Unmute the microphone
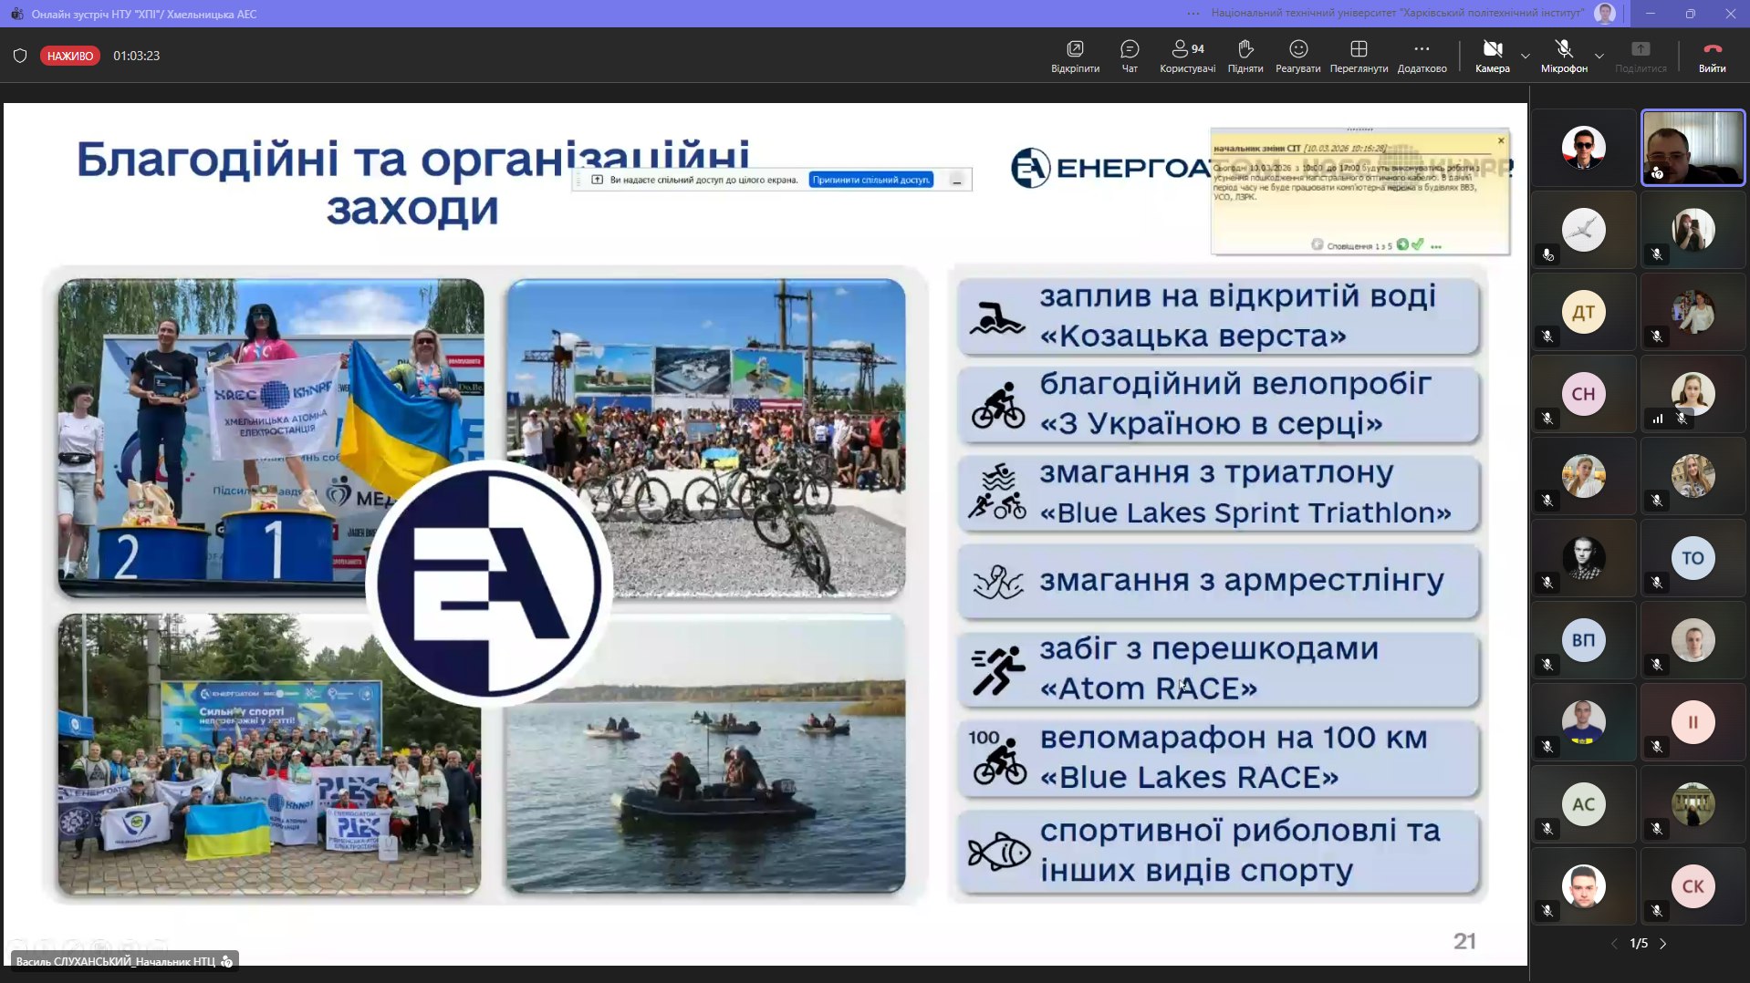The width and height of the screenshot is (1750, 983). 1564,56
